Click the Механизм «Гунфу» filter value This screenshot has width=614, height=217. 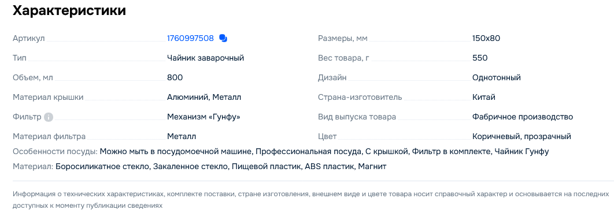pyautogui.click(x=204, y=117)
